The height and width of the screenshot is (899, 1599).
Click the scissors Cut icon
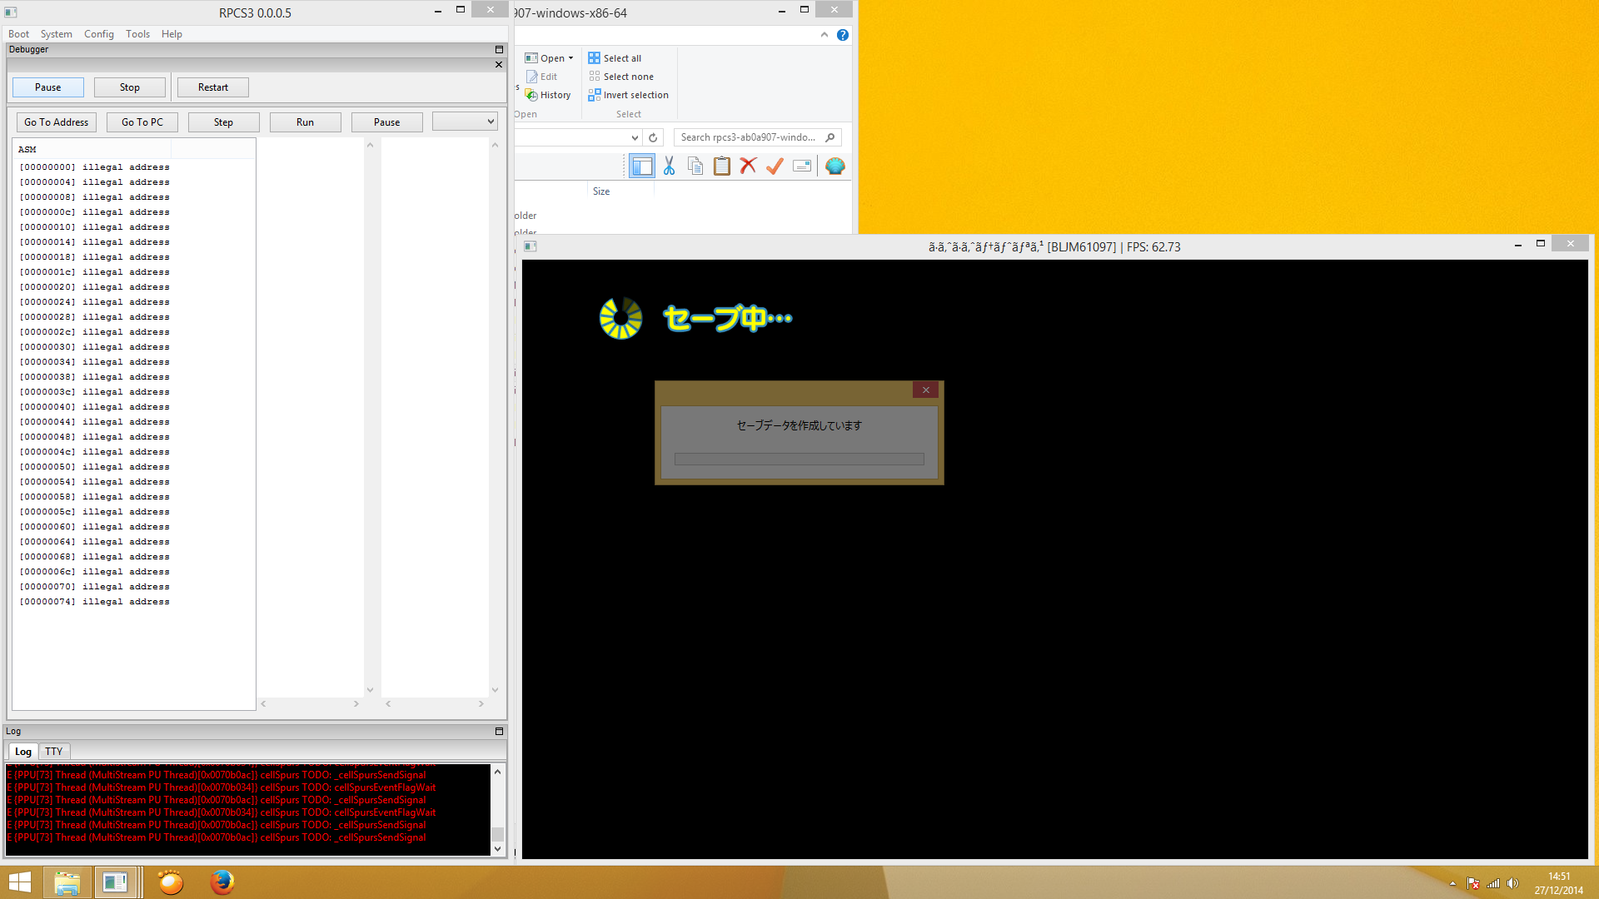coord(669,166)
